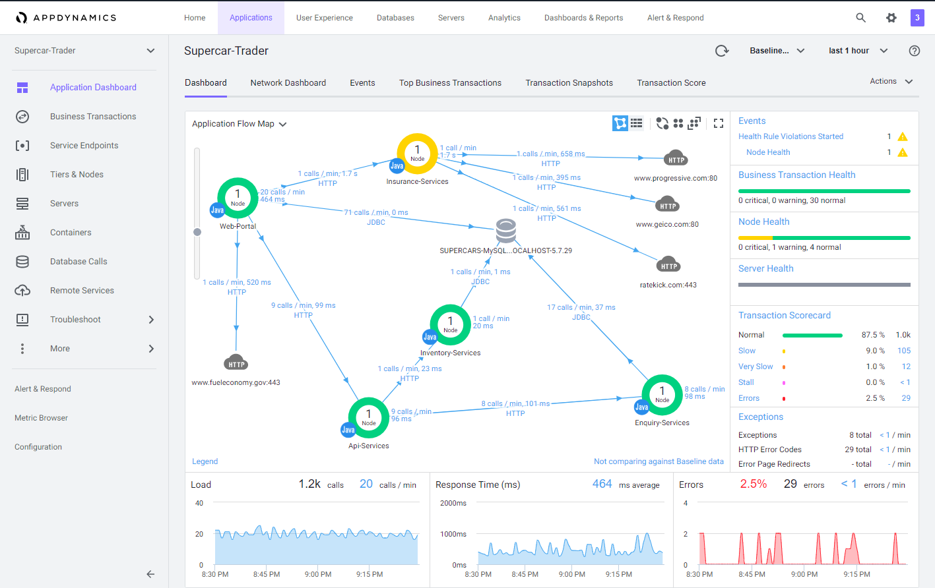Open the last 1 hour time range dropdown

point(858,51)
